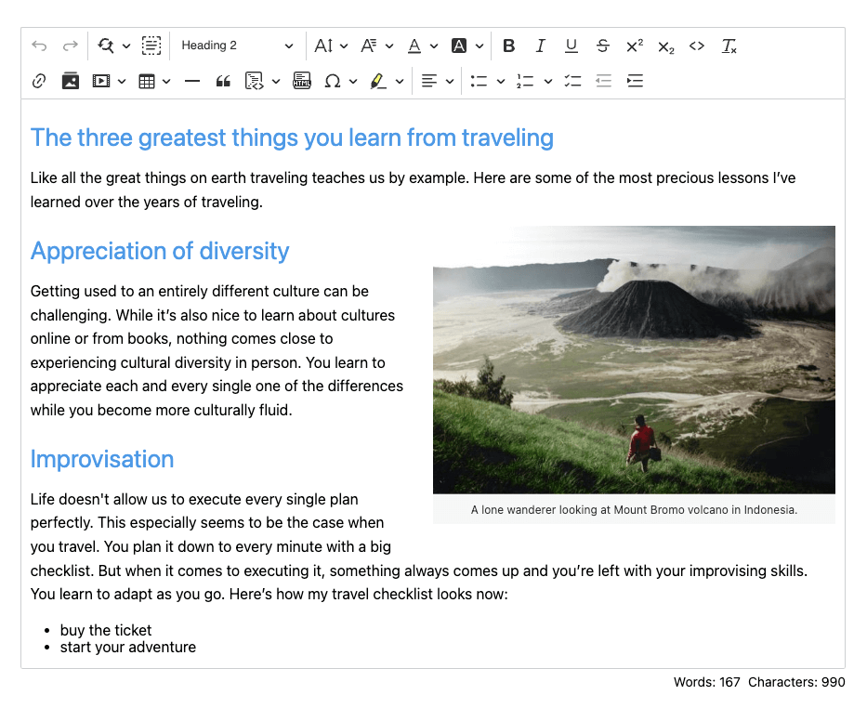Click the Insert HTML embed icon
The image size is (867, 708).
pyautogui.click(x=301, y=81)
